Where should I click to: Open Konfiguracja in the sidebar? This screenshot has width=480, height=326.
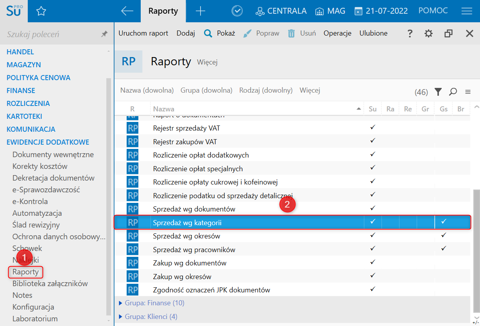[33, 307]
